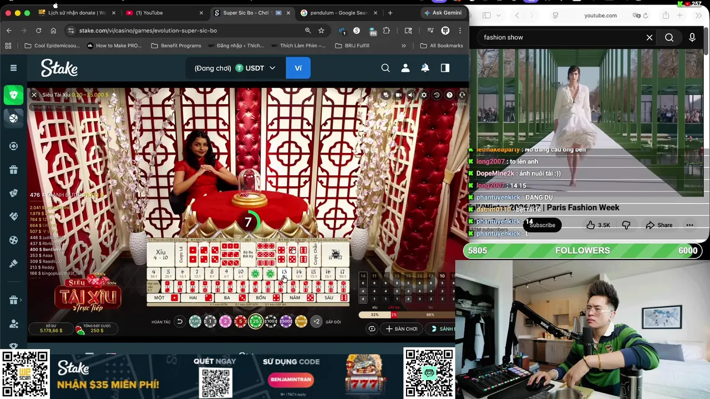710x399 pixels.
Task: Click YouTube search magnifier button
Action: pyautogui.click(x=670, y=37)
